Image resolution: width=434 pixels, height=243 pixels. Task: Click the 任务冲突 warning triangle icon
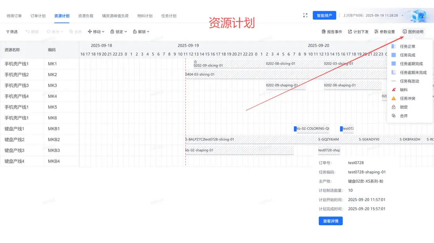[x=394, y=98]
